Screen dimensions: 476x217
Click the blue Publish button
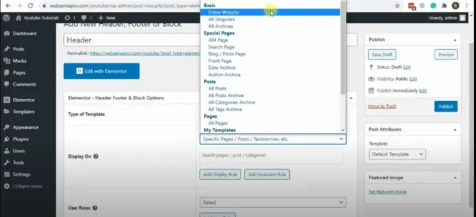pos(446,106)
